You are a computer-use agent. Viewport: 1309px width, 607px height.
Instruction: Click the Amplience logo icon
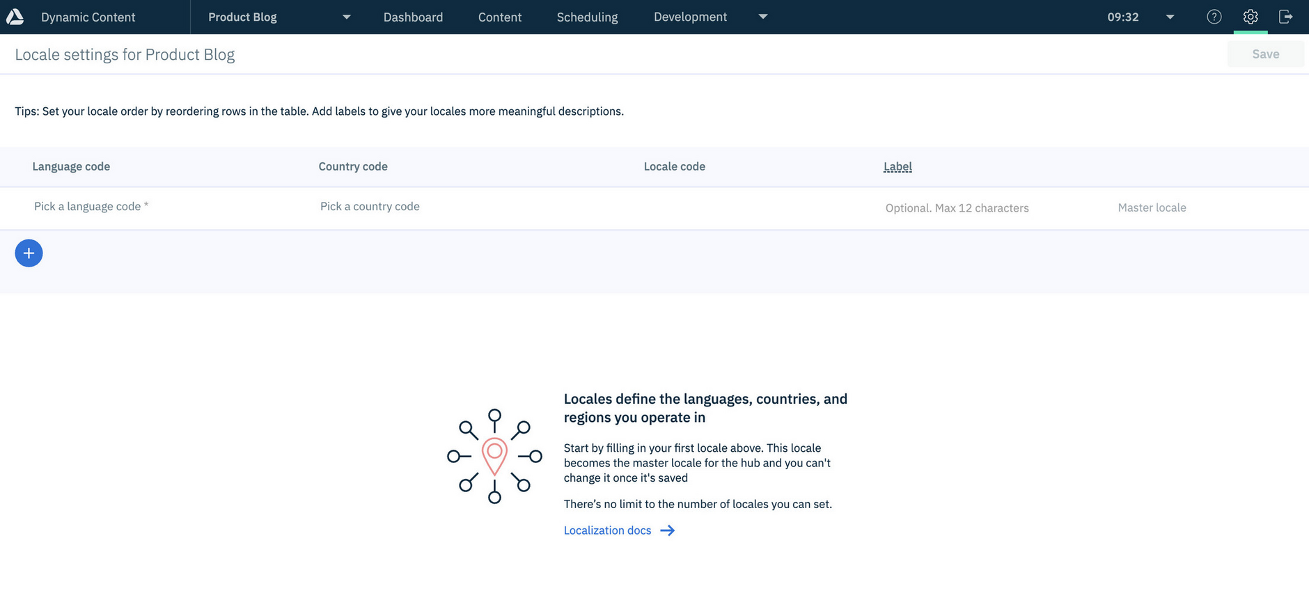click(15, 17)
